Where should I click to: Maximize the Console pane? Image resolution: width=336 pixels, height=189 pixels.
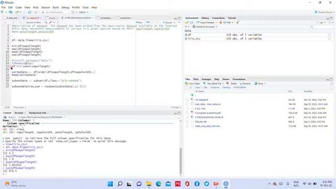[x=179, y=113]
